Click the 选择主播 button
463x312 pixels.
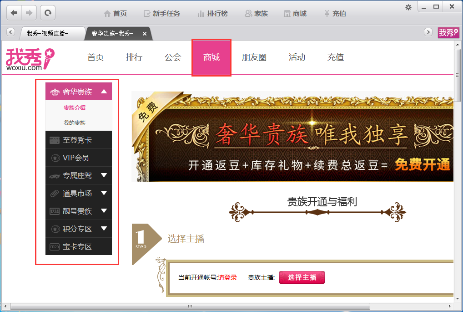point(302,277)
